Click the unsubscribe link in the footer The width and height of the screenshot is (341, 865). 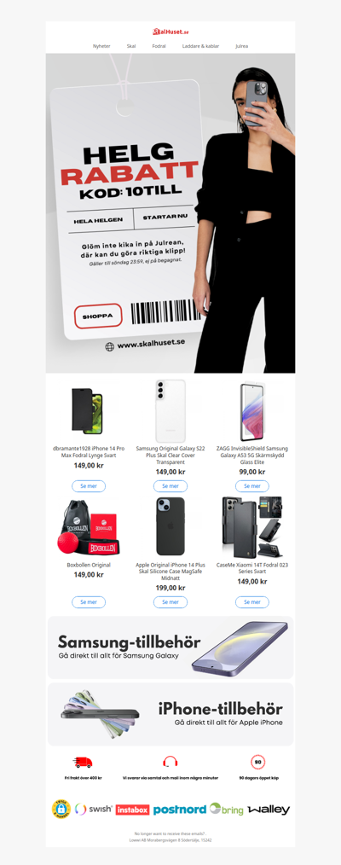click(170, 833)
